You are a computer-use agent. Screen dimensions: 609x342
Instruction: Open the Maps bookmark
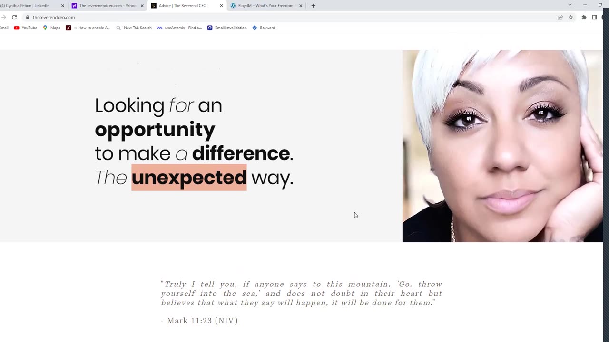tap(51, 28)
